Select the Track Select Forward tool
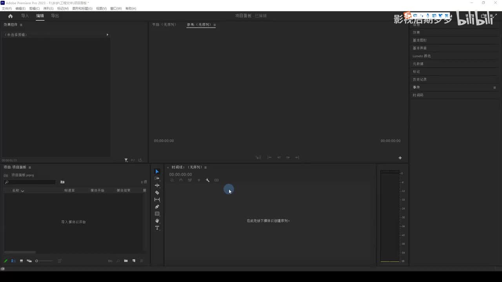 click(x=157, y=179)
